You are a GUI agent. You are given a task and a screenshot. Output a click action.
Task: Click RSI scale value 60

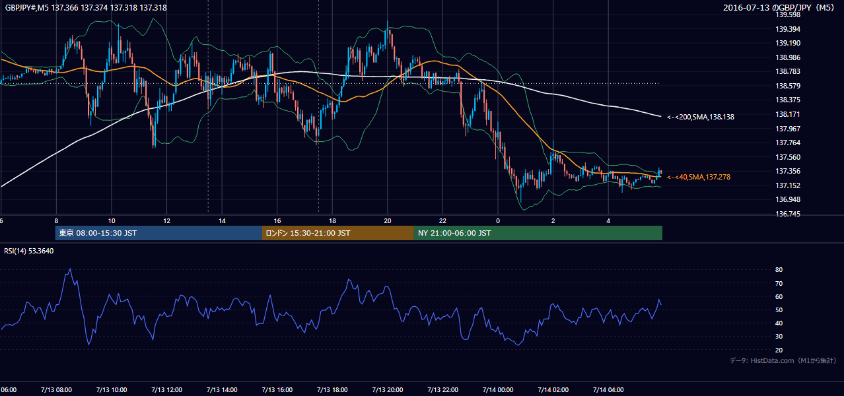(779, 296)
